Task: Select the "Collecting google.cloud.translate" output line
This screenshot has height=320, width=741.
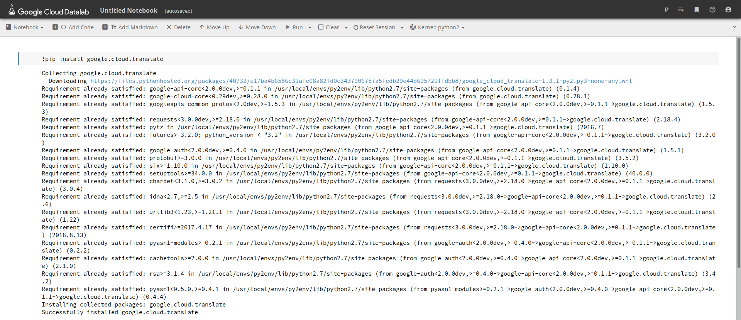Action: point(99,73)
